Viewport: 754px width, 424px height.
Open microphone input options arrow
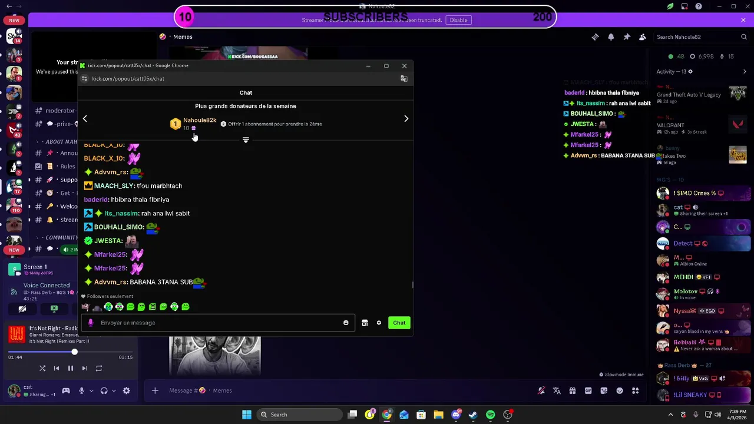point(91,390)
